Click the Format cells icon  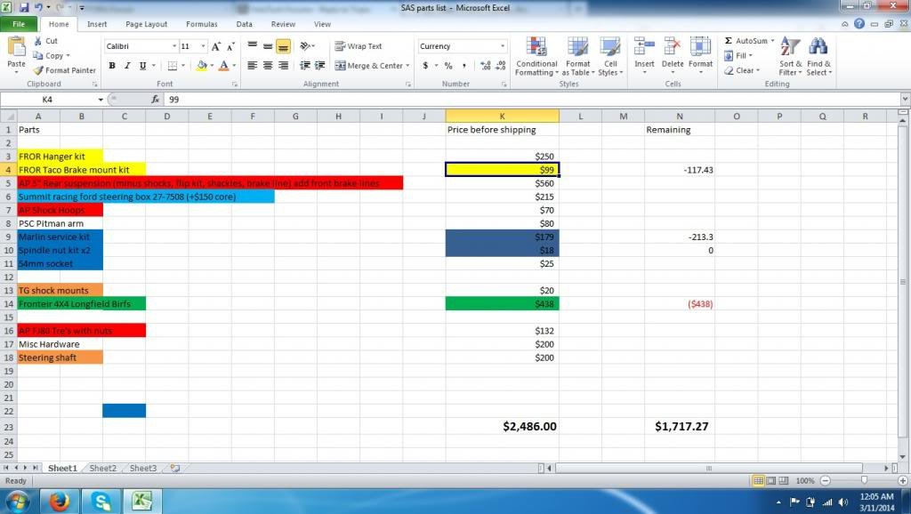pos(700,46)
